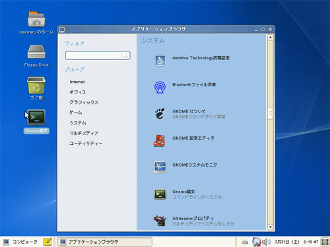The width and height of the screenshot is (330, 247).
Task: Click the Bluetoothファイル共有 label
Action: tap(194, 85)
